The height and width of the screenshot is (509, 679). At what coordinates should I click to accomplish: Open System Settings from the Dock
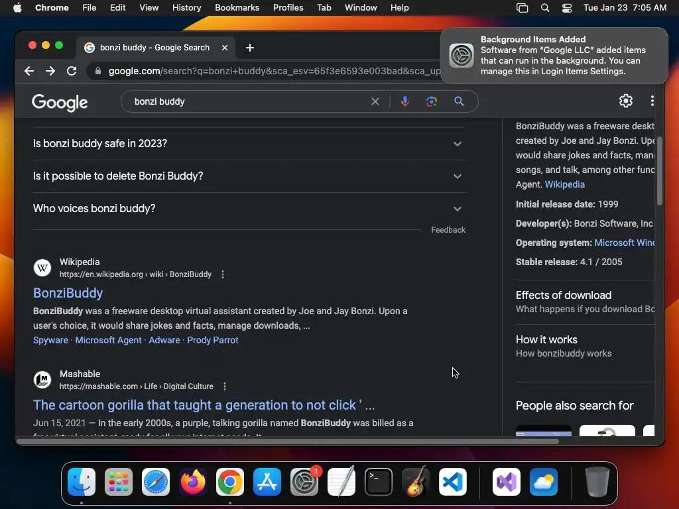pos(304,482)
